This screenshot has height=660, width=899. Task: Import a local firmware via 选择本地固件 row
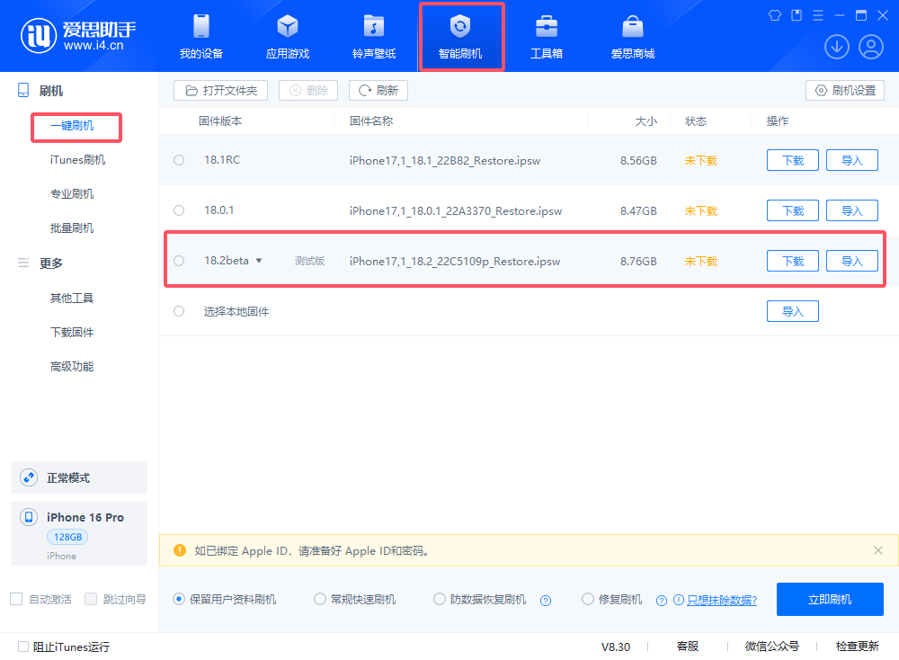[x=793, y=311]
